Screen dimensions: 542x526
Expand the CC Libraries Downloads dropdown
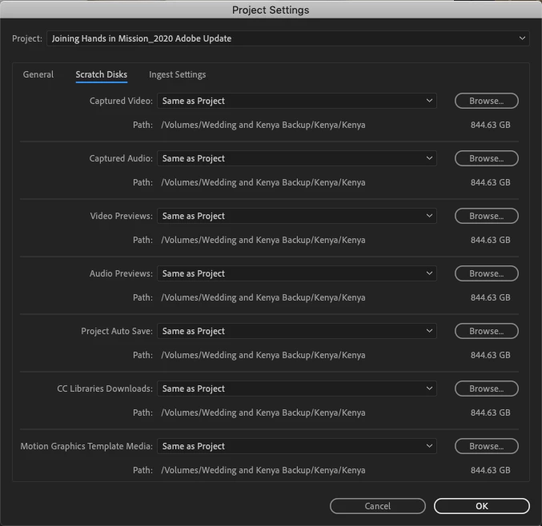point(297,389)
